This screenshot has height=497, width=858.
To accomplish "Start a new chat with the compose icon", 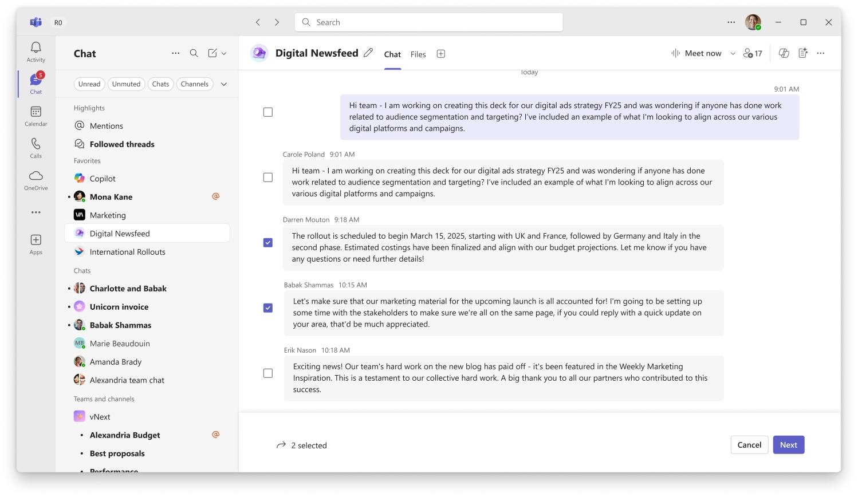I will tap(212, 53).
